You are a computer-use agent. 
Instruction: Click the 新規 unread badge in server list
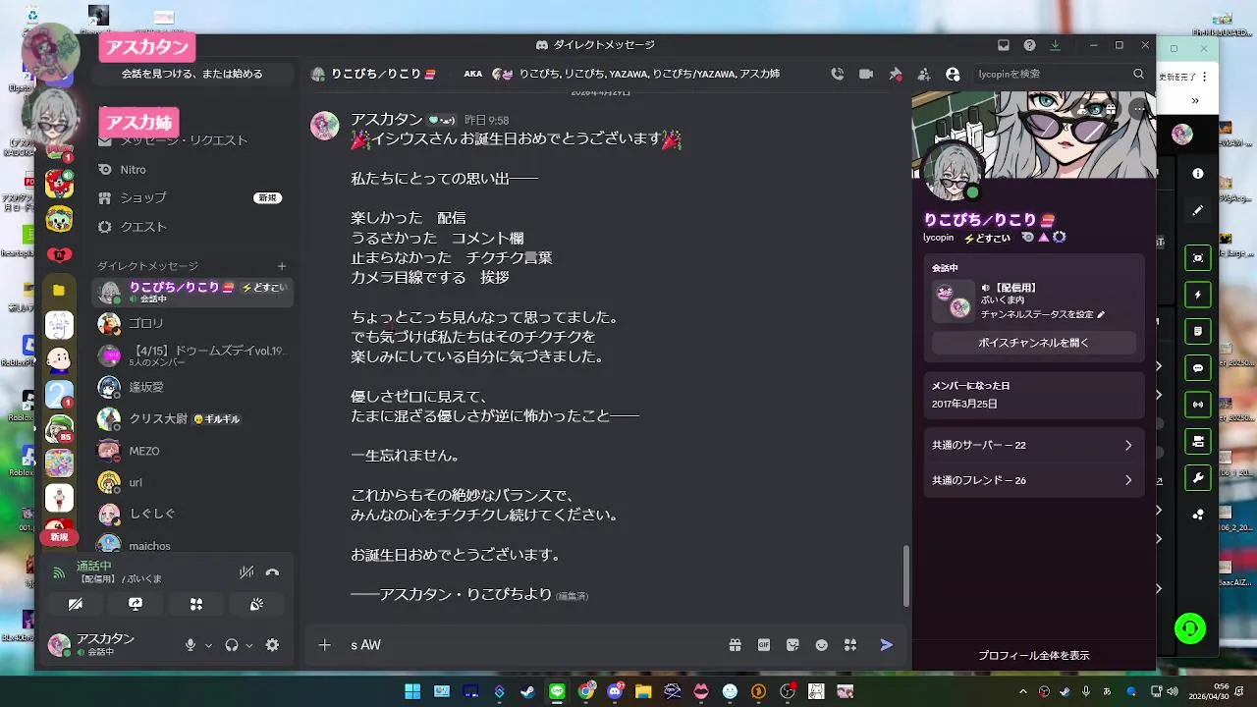pyautogui.click(x=59, y=537)
